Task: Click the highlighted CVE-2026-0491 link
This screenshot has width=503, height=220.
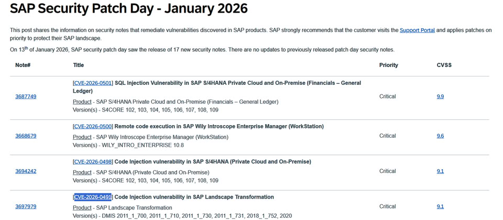Action: (93, 197)
